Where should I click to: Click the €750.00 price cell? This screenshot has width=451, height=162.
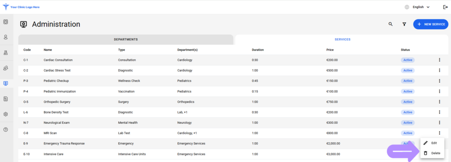point(332,101)
